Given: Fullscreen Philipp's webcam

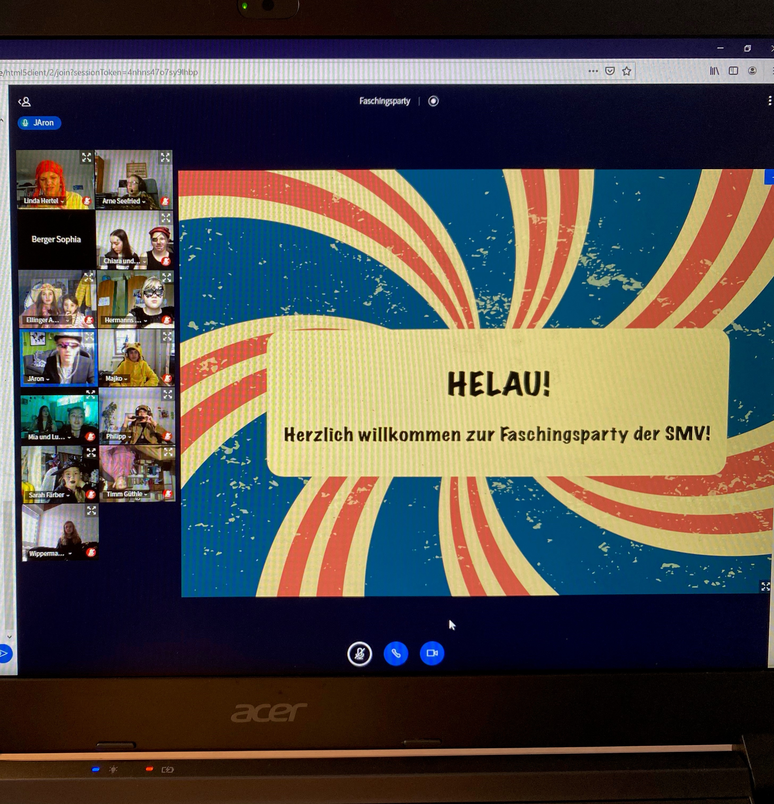Looking at the screenshot, I should (x=168, y=394).
